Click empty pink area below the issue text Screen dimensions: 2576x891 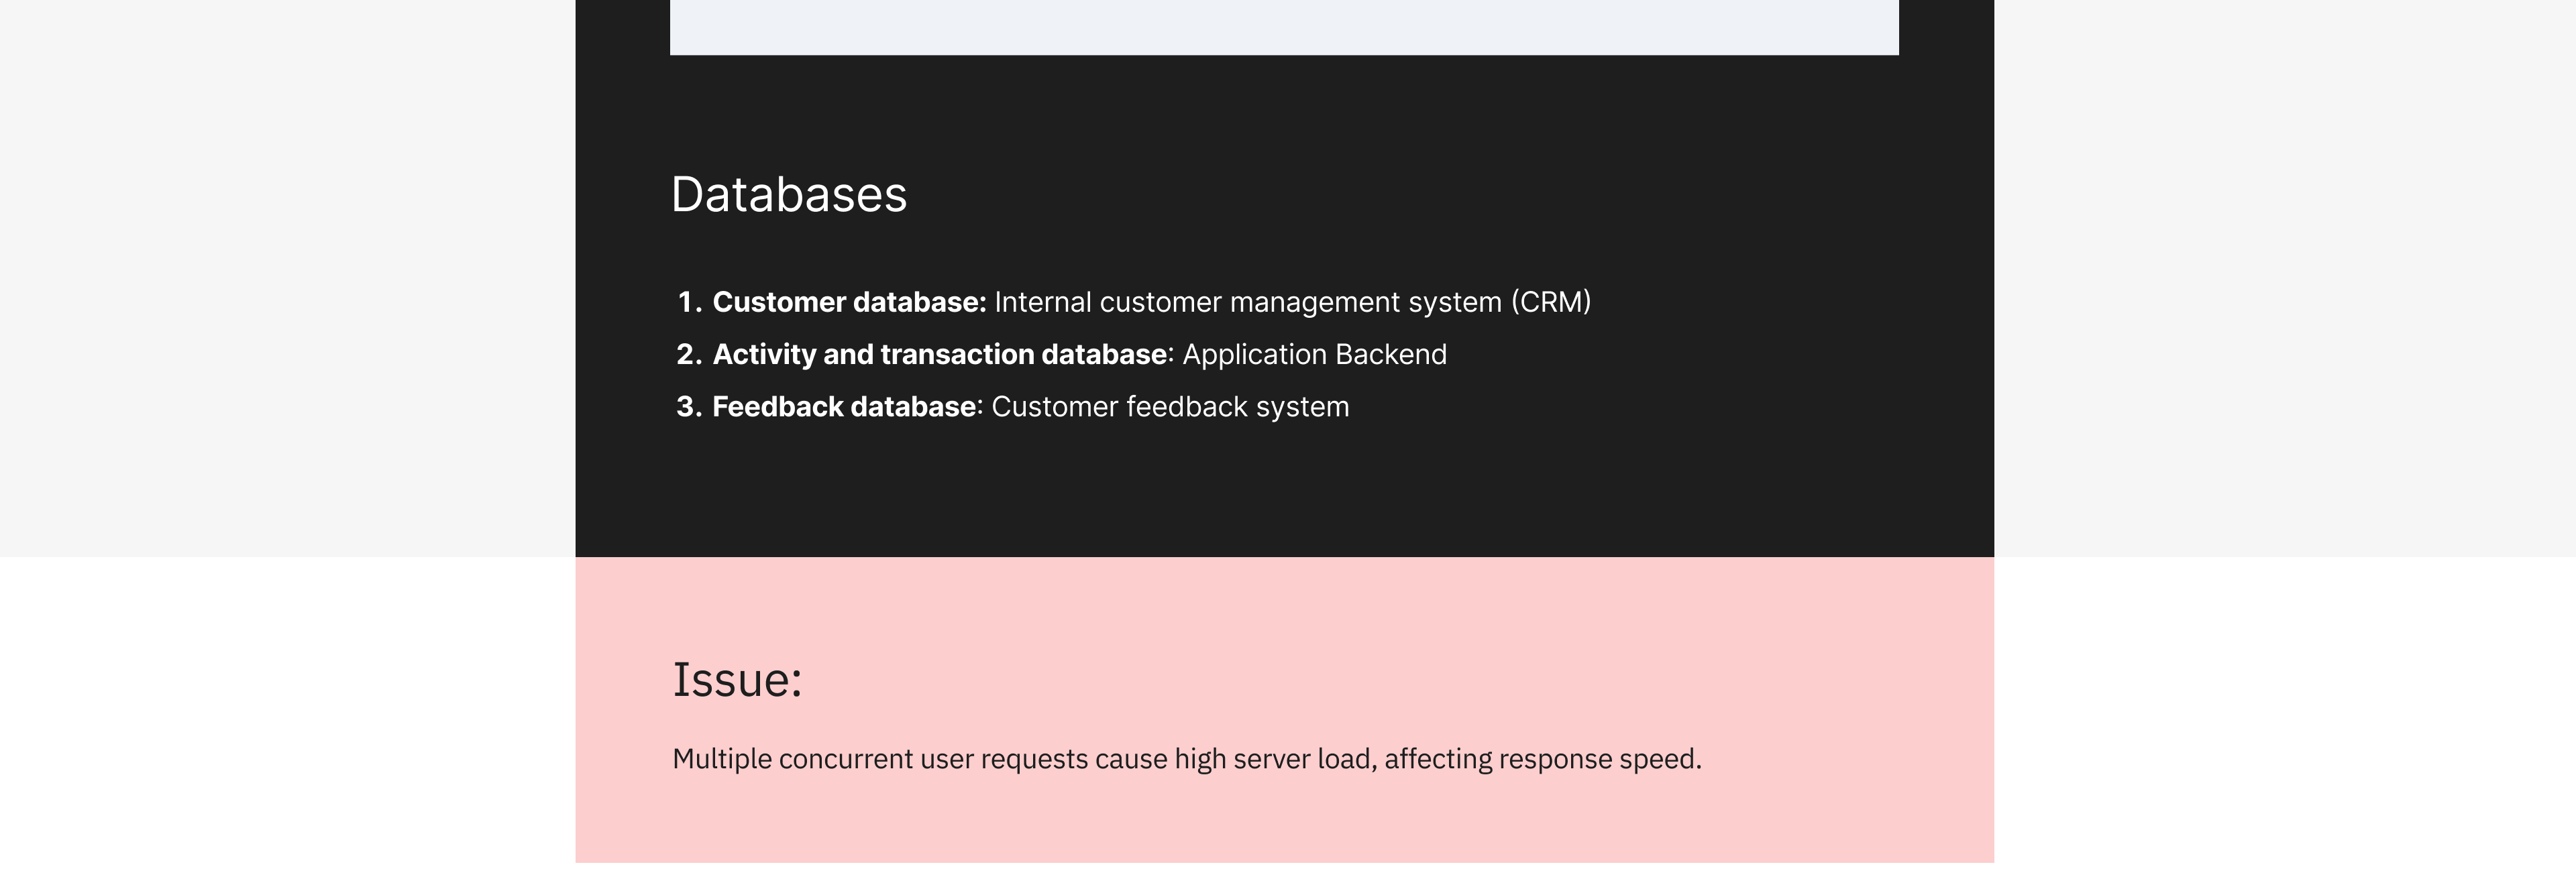click(x=1284, y=824)
